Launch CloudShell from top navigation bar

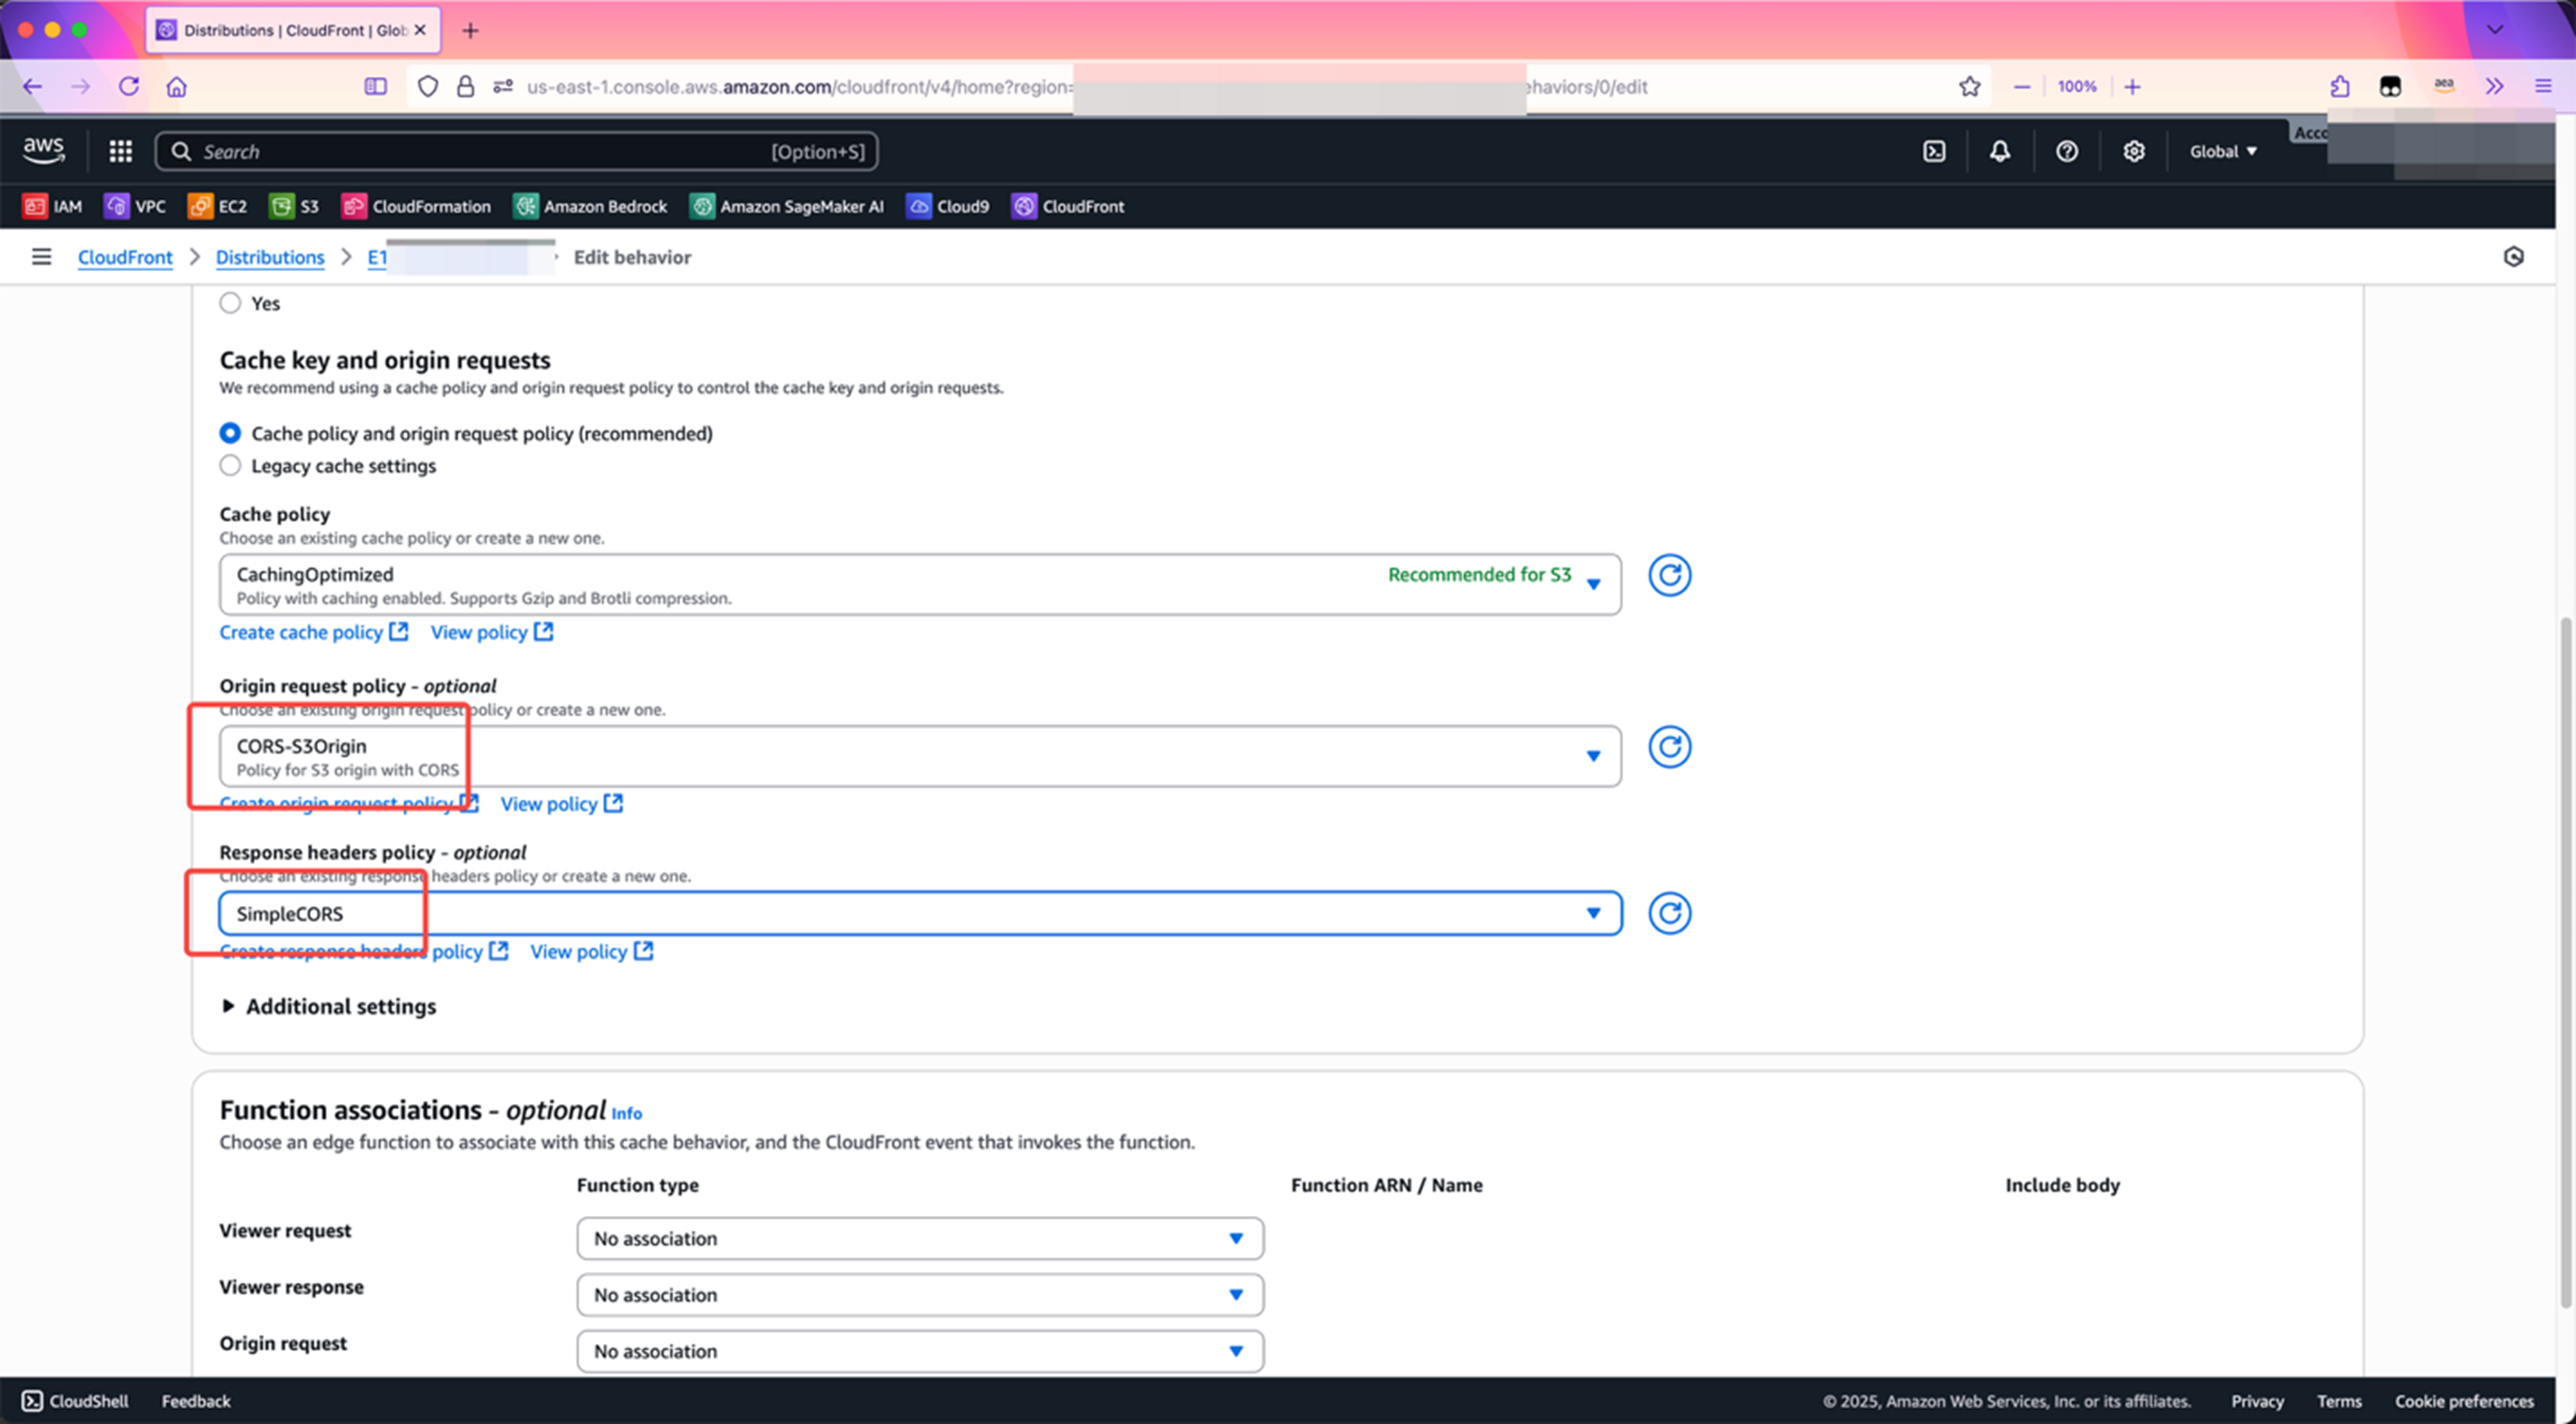coord(1933,151)
